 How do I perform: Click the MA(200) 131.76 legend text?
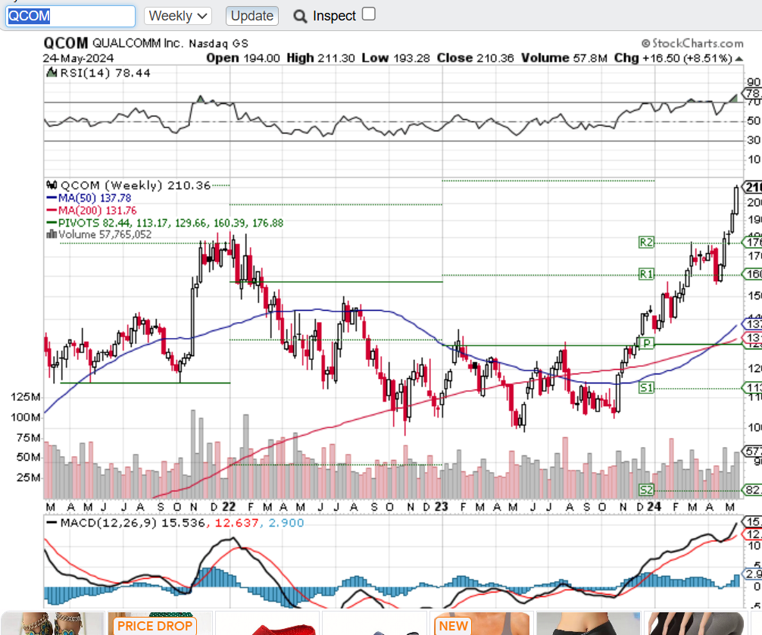(x=98, y=211)
